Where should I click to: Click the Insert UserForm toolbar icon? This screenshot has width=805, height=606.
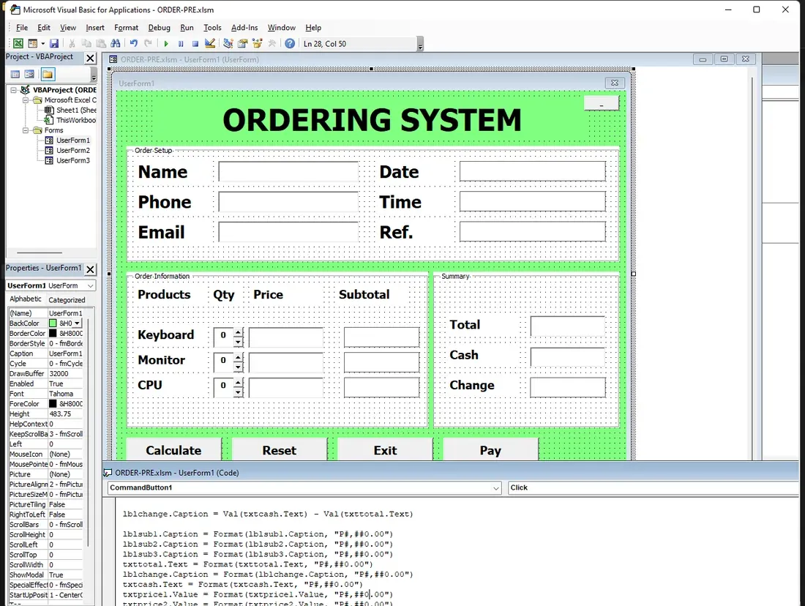point(32,44)
